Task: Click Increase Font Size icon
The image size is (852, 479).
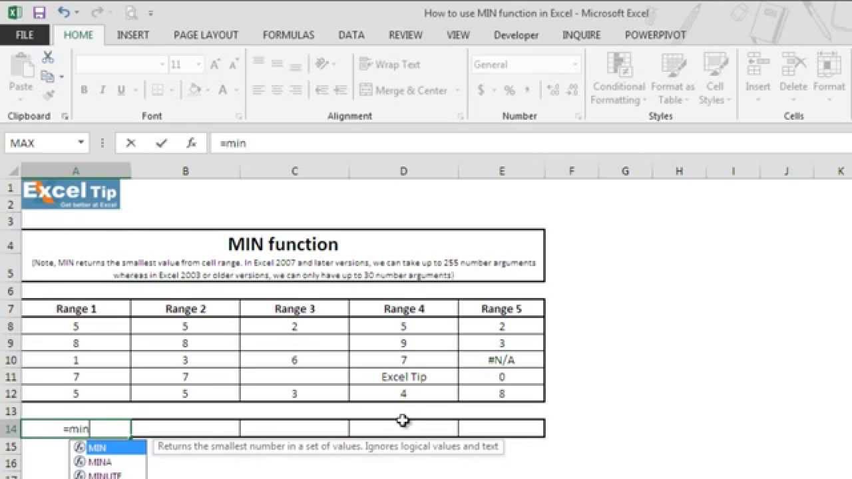Action: click(x=215, y=65)
